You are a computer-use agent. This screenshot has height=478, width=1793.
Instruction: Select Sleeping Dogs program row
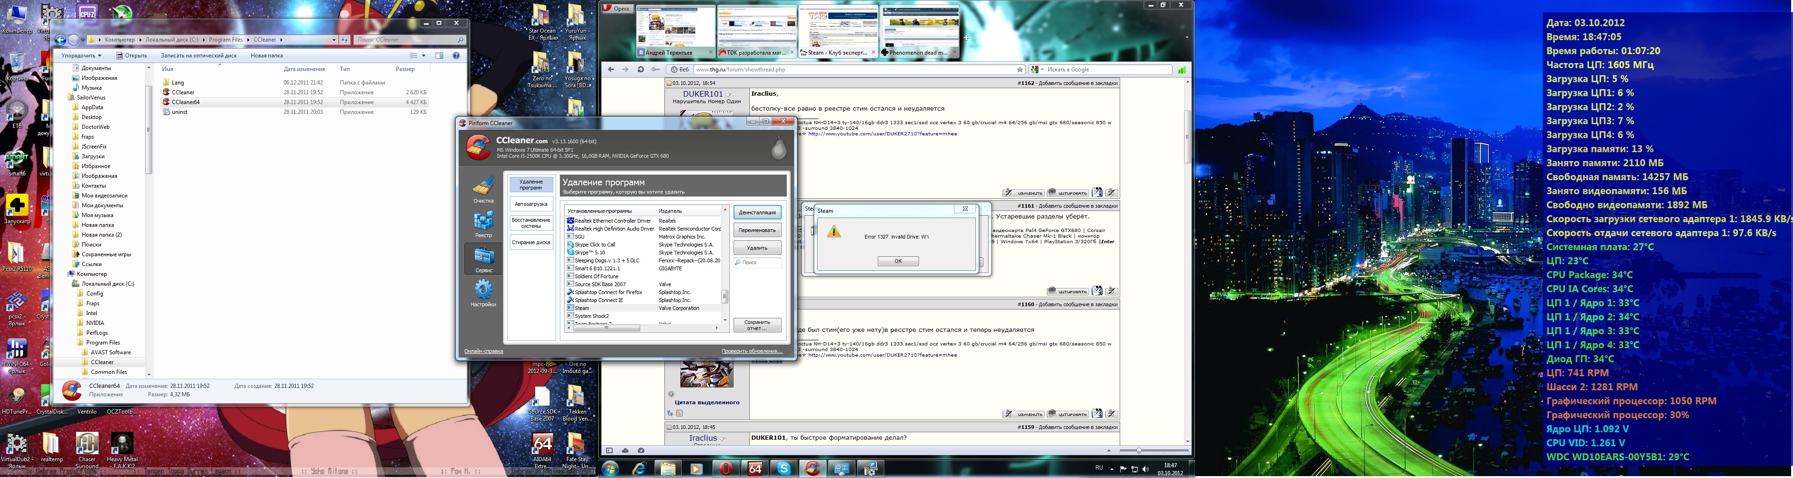click(x=643, y=261)
